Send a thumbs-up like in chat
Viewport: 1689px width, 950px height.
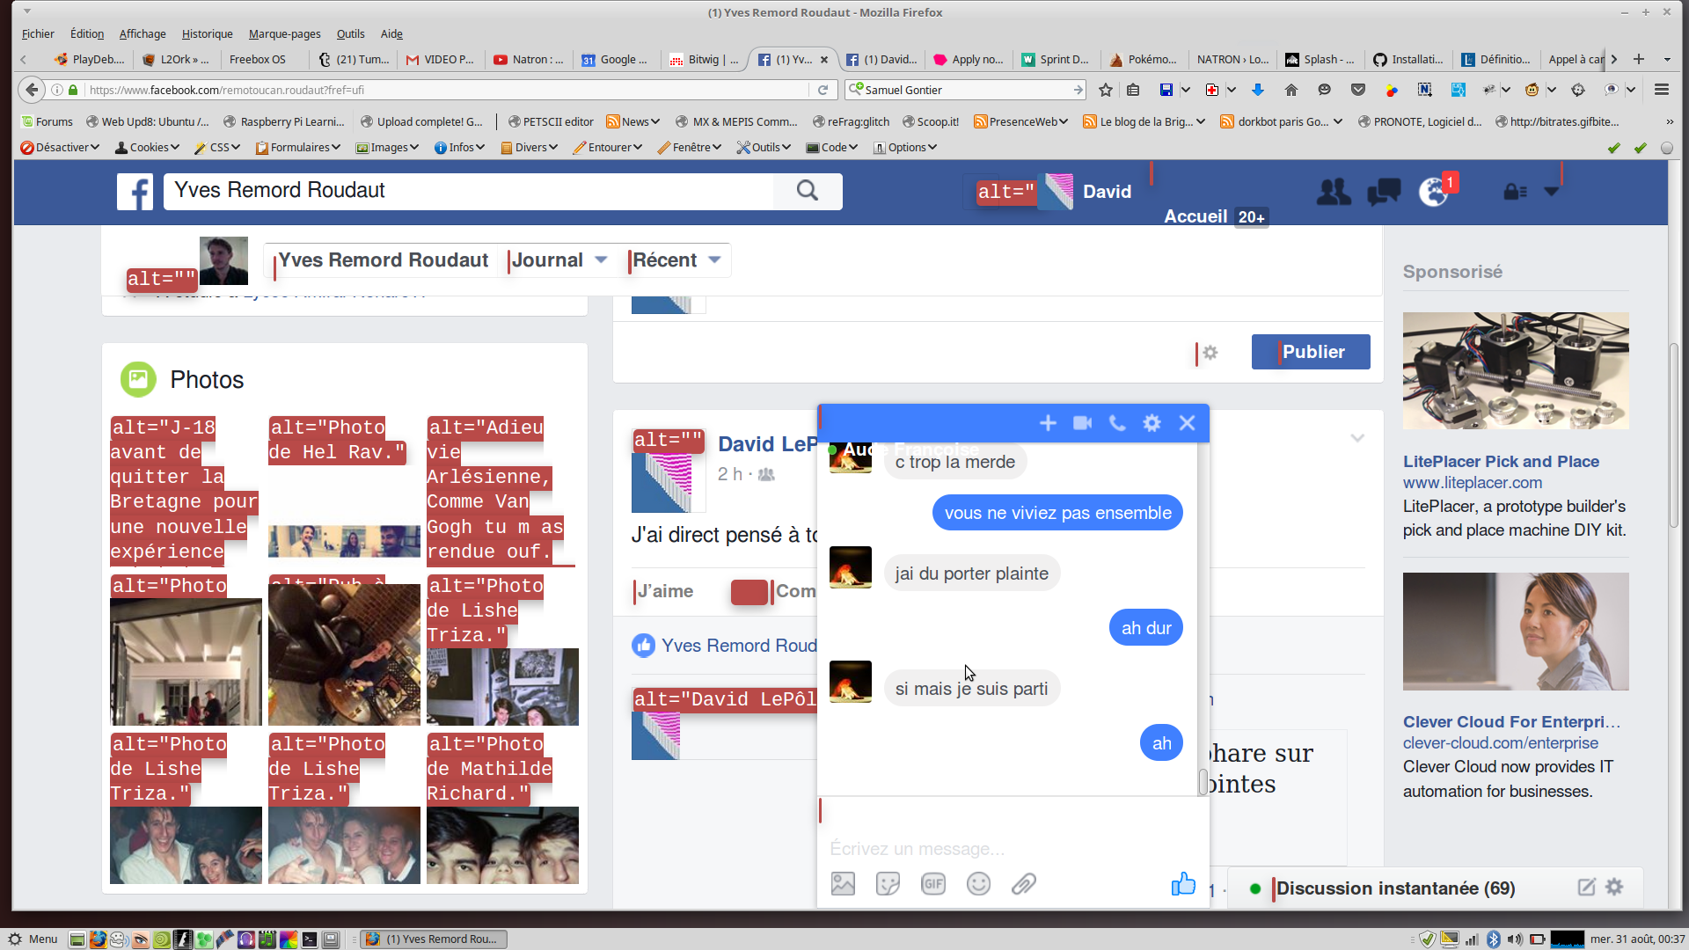click(x=1183, y=883)
